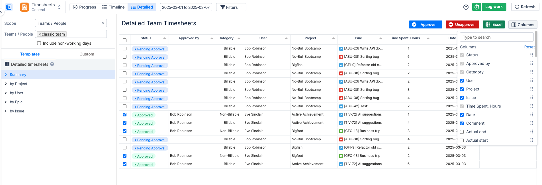Click the Reset link in Columns panel

pos(529,47)
